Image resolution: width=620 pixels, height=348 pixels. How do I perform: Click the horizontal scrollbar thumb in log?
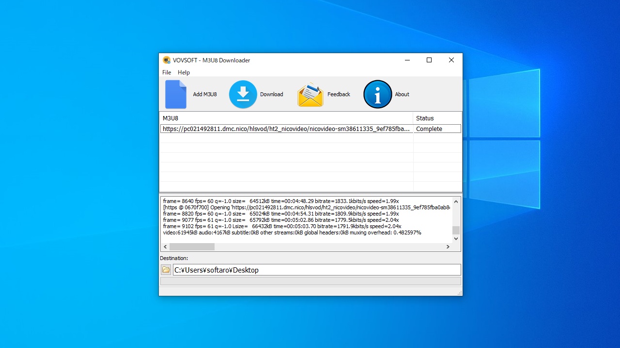(x=192, y=246)
